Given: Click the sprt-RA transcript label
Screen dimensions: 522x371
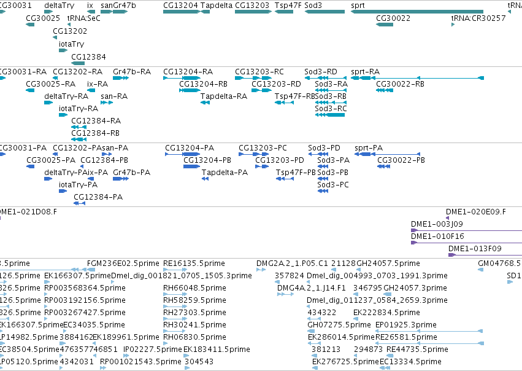Looking at the screenshot, I should [x=365, y=72].
